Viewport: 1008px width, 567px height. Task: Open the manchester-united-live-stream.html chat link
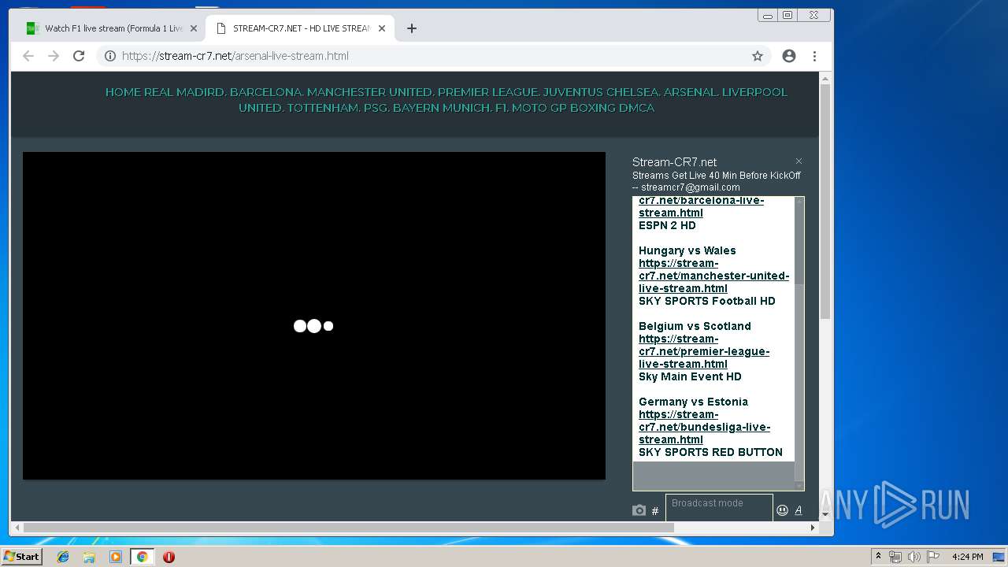point(713,276)
